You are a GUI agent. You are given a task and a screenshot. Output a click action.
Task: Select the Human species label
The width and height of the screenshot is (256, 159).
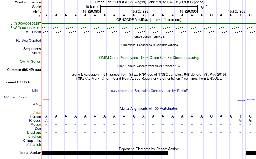click(35, 116)
